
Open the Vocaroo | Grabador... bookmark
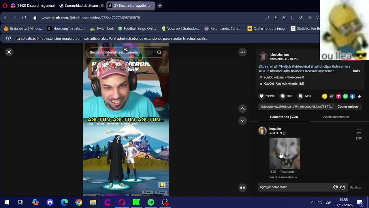pyautogui.click(x=180, y=28)
